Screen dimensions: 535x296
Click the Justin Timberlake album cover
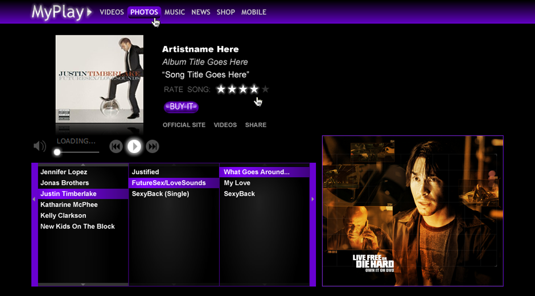pos(99,79)
